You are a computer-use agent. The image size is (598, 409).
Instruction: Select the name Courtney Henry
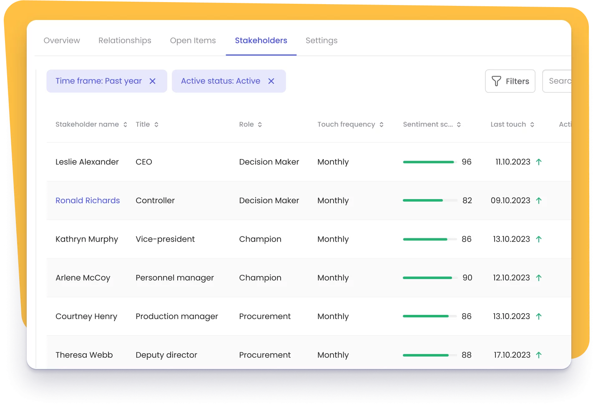coord(86,317)
